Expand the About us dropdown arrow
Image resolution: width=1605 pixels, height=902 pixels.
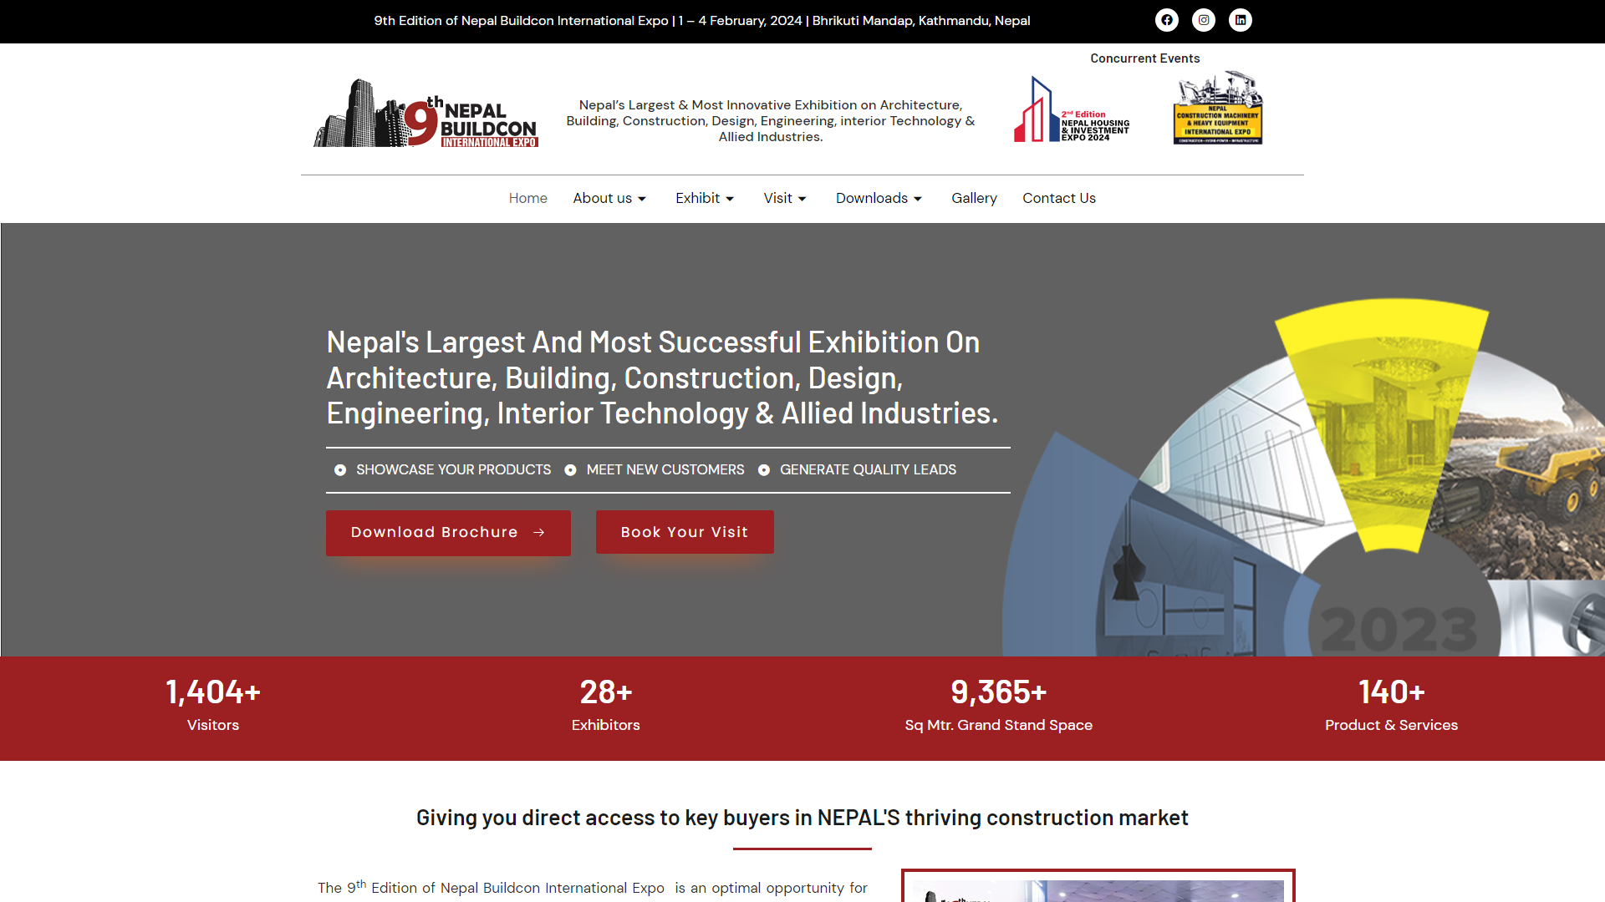coord(642,199)
